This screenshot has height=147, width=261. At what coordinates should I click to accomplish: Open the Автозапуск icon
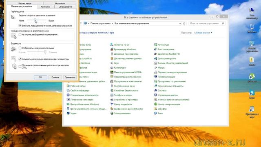click(x=155, y=45)
